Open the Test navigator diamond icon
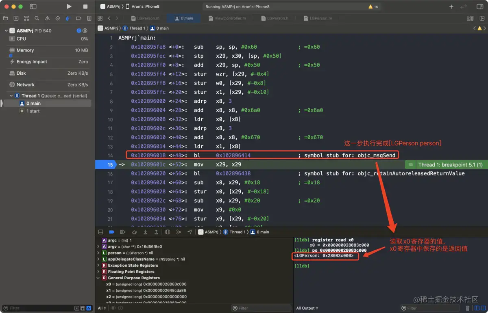488x313 pixels. 58,18
